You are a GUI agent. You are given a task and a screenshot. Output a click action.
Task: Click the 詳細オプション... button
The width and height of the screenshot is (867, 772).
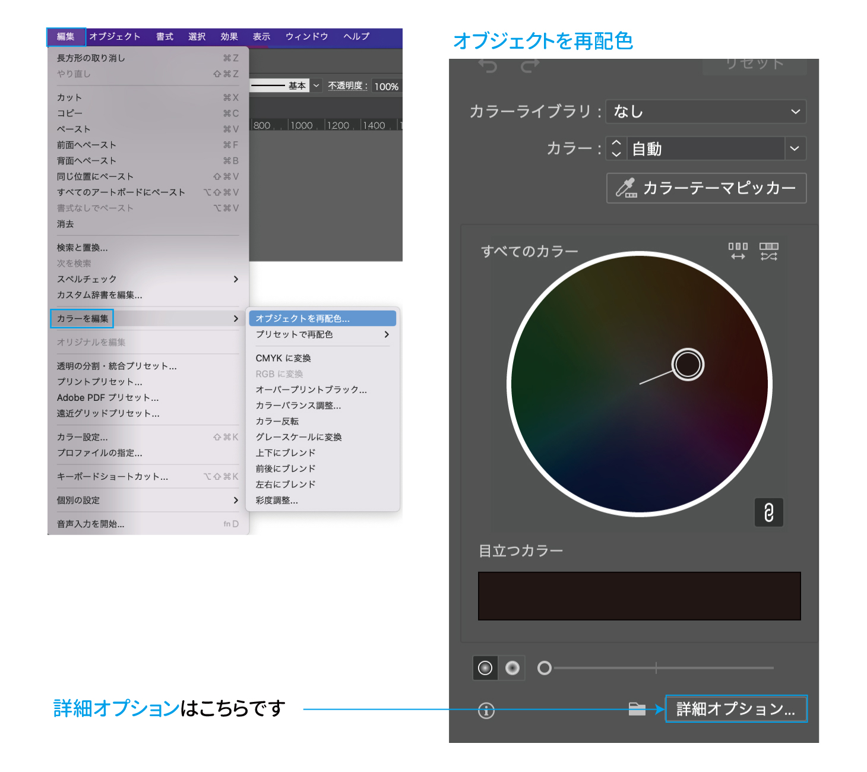[736, 709]
